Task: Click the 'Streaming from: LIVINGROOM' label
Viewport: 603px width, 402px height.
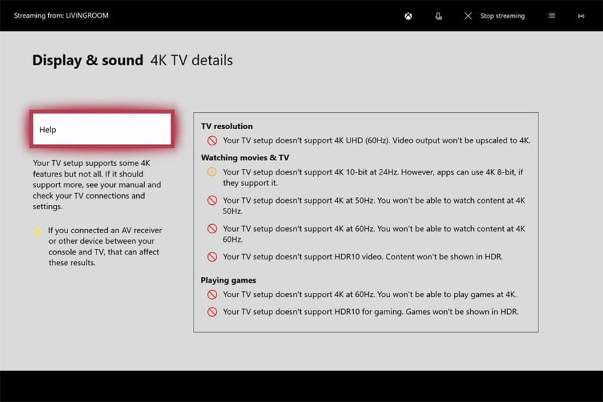Action: [x=61, y=16]
